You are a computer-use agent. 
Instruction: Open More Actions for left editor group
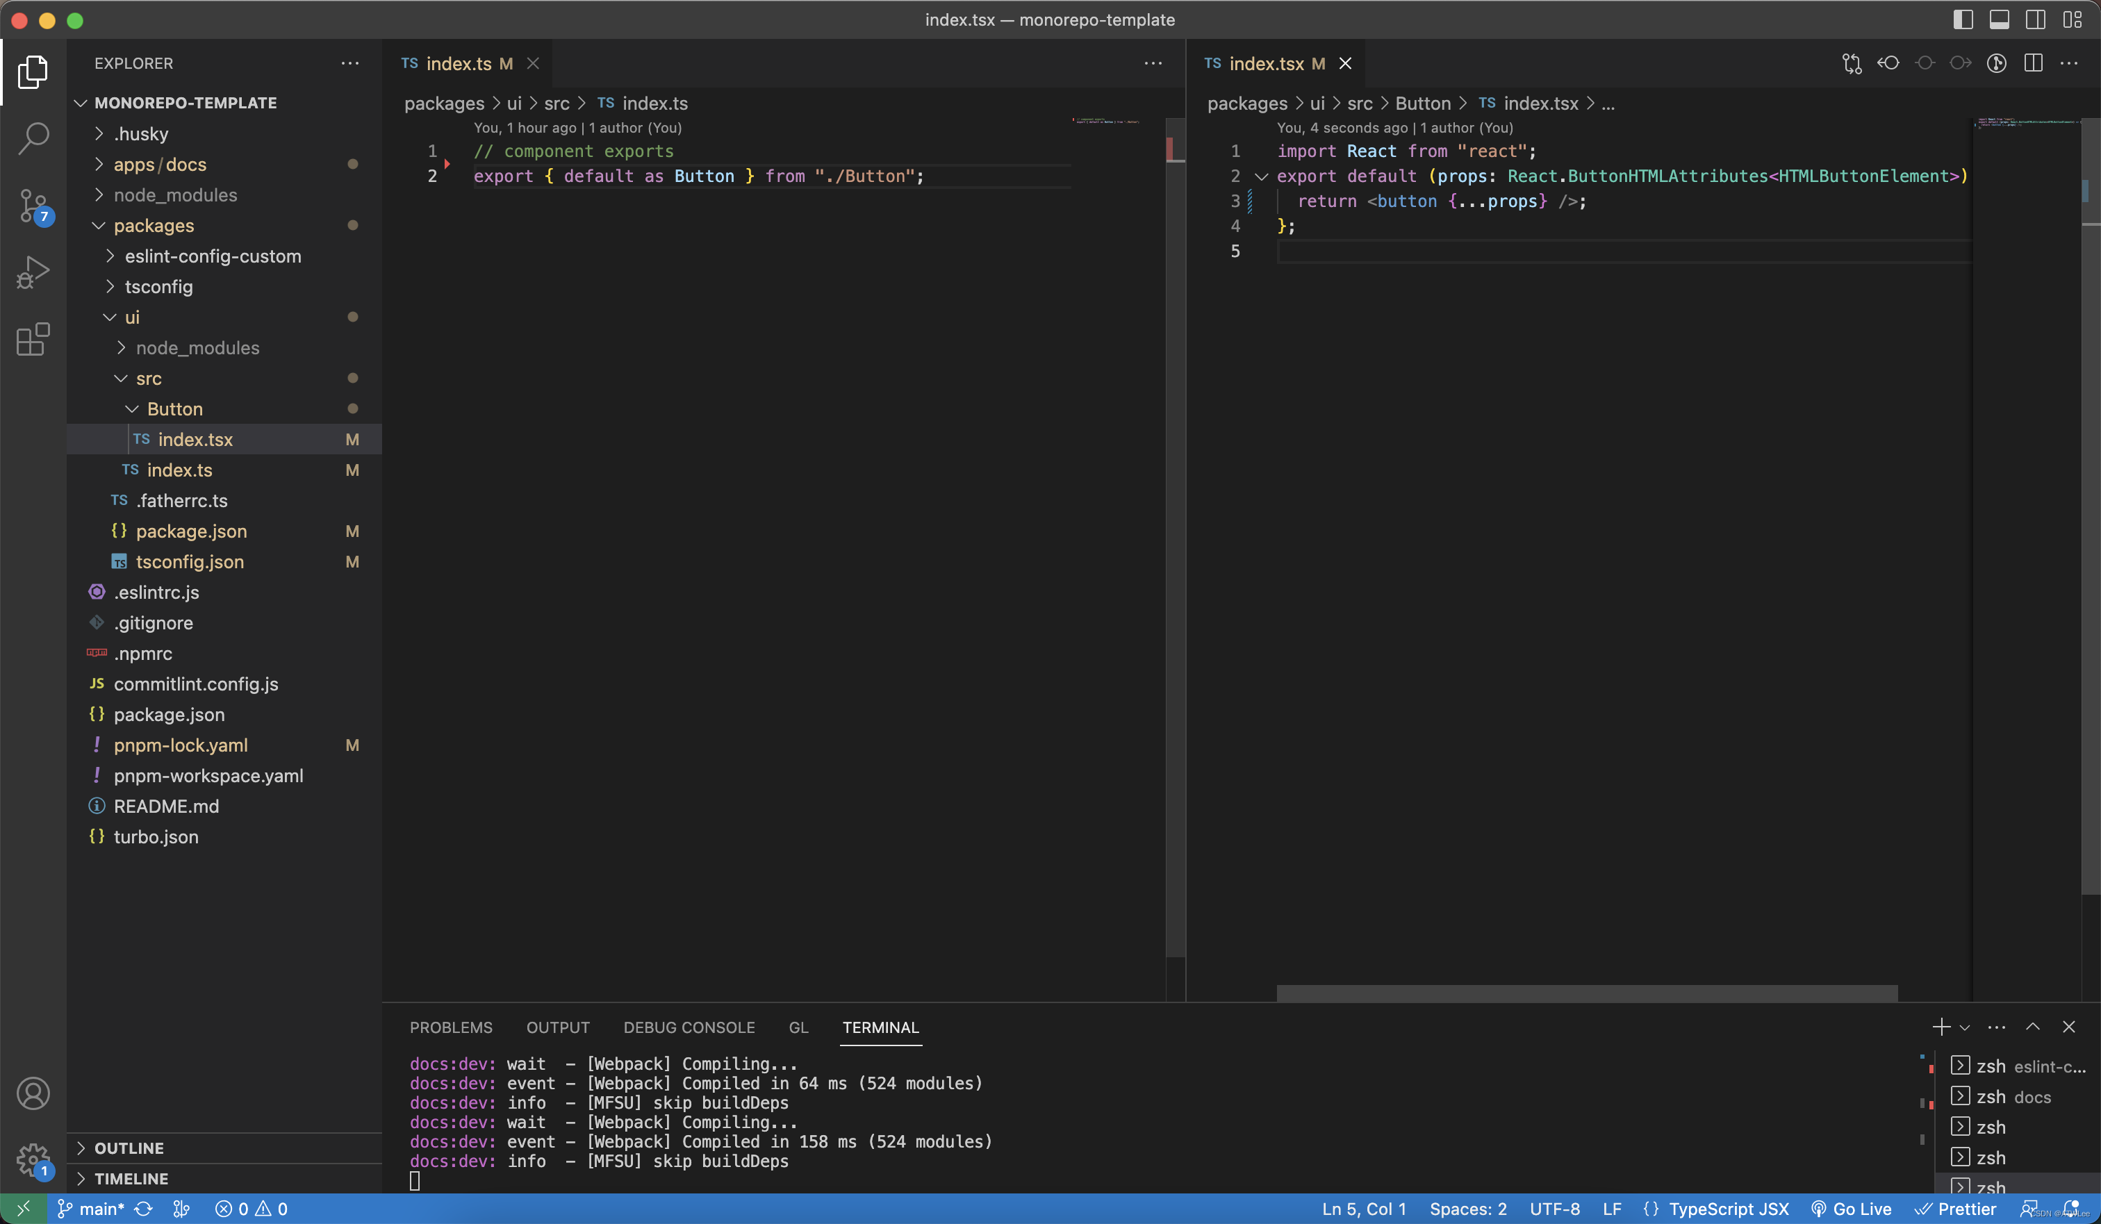pyautogui.click(x=1153, y=63)
